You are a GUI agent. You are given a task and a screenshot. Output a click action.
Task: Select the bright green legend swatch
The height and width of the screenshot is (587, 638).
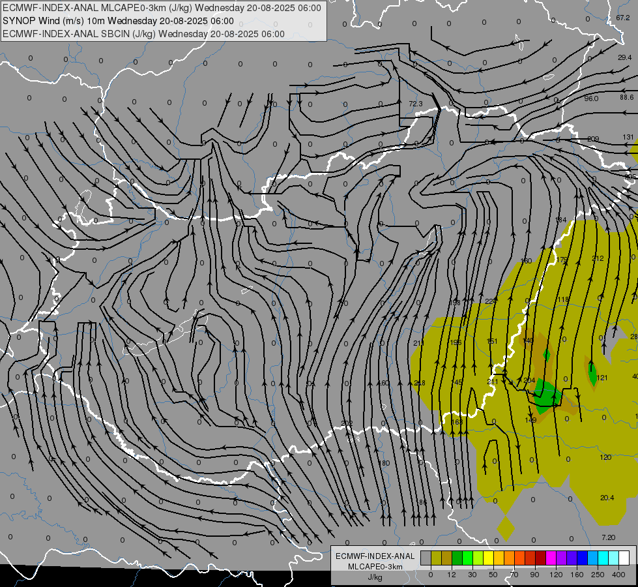point(467,558)
